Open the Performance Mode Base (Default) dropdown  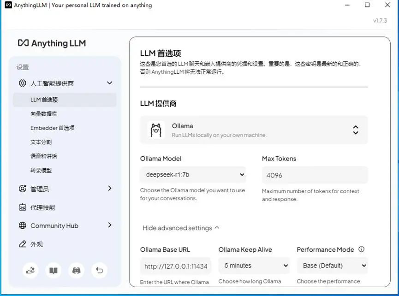click(332, 266)
